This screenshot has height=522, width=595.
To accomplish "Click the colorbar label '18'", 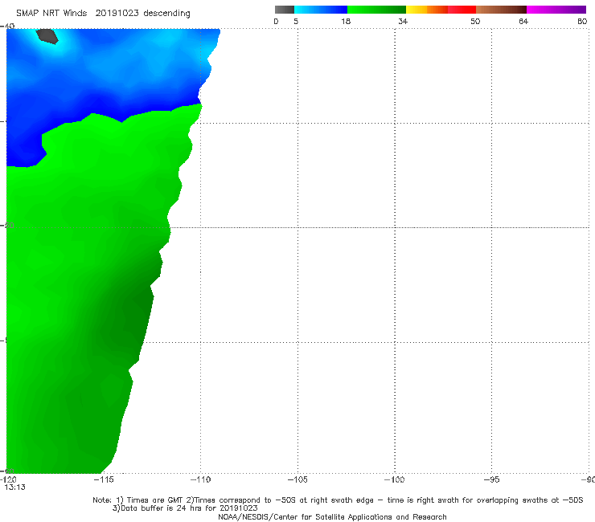I will point(346,21).
